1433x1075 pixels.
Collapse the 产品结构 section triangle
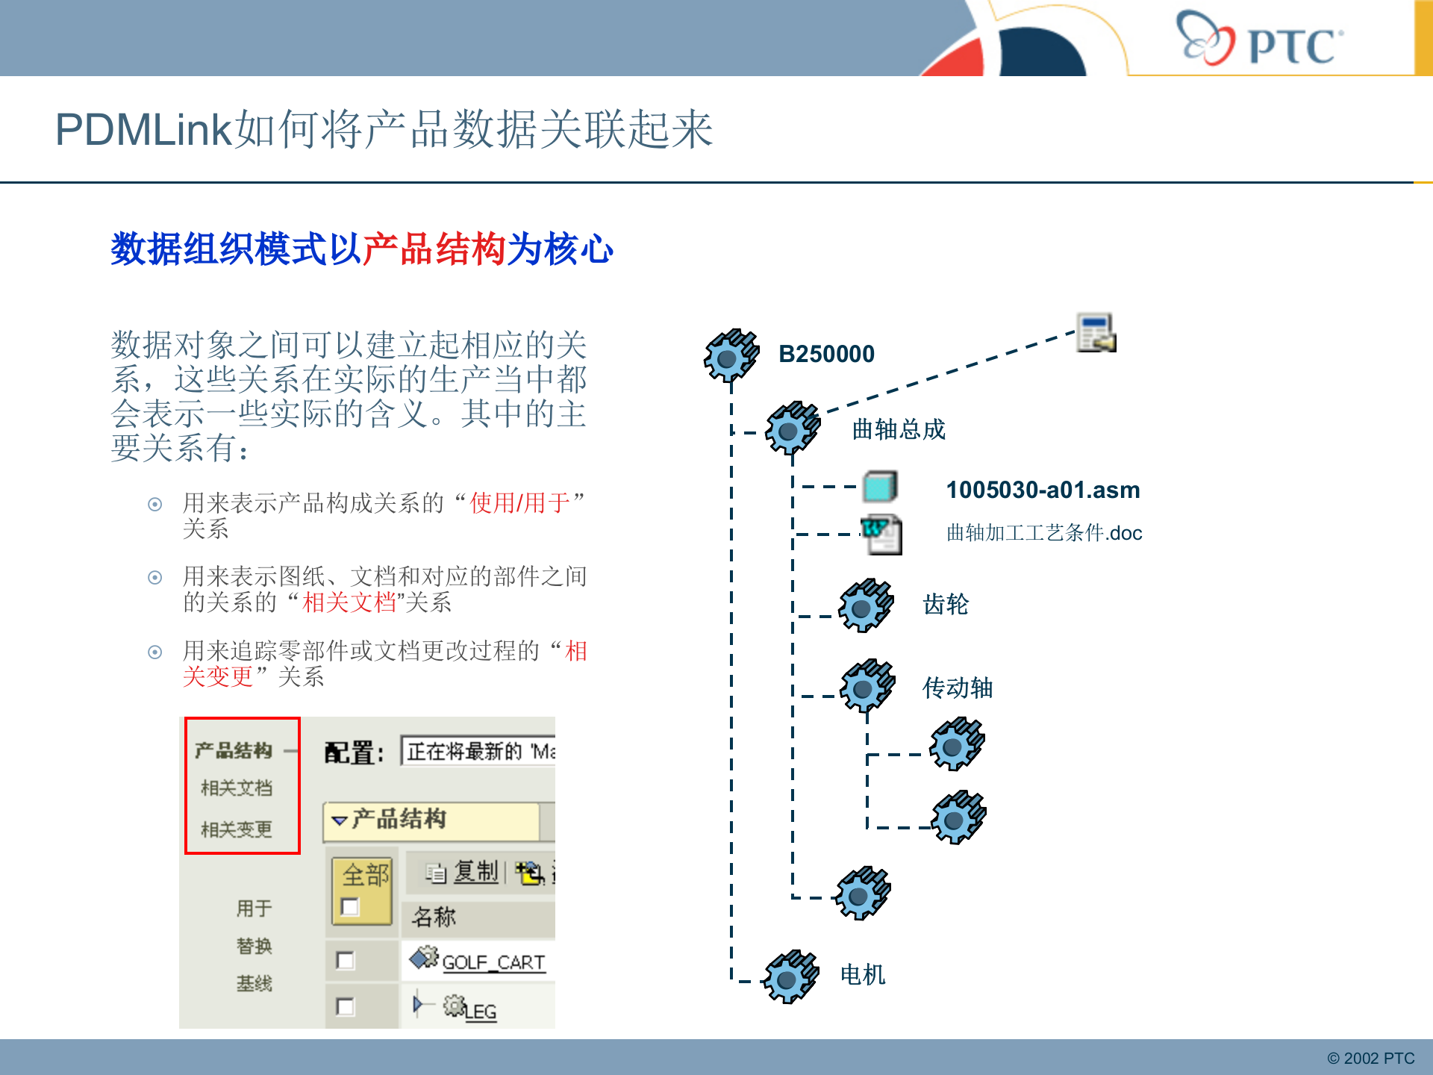[x=339, y=821]
